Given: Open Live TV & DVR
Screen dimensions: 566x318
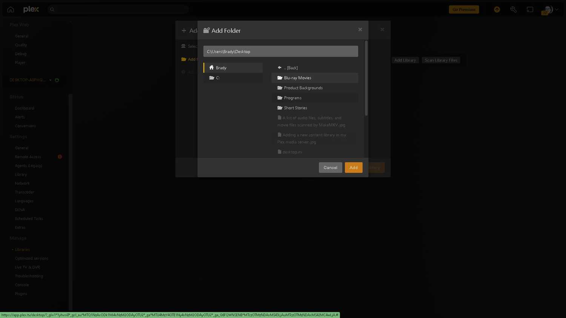Looking at the screenshot, I should click(27, 267).
